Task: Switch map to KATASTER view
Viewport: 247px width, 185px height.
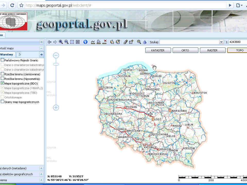Action: [158, 50]
